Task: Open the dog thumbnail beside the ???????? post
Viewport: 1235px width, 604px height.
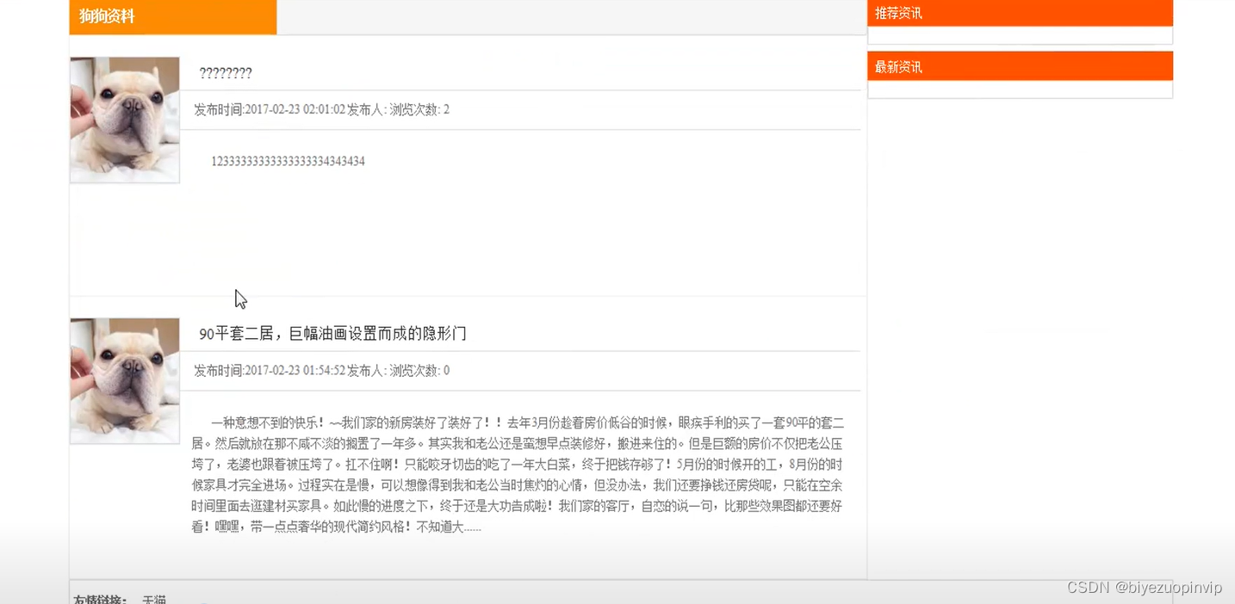Action: [x=125, y=120]
